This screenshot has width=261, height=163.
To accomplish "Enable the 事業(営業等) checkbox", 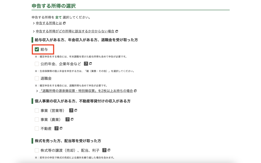I will [x=37, y=111].
